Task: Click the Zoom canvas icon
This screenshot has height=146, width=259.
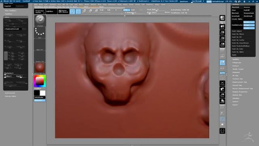Action: pyautogui.click(x=222, y=33)
